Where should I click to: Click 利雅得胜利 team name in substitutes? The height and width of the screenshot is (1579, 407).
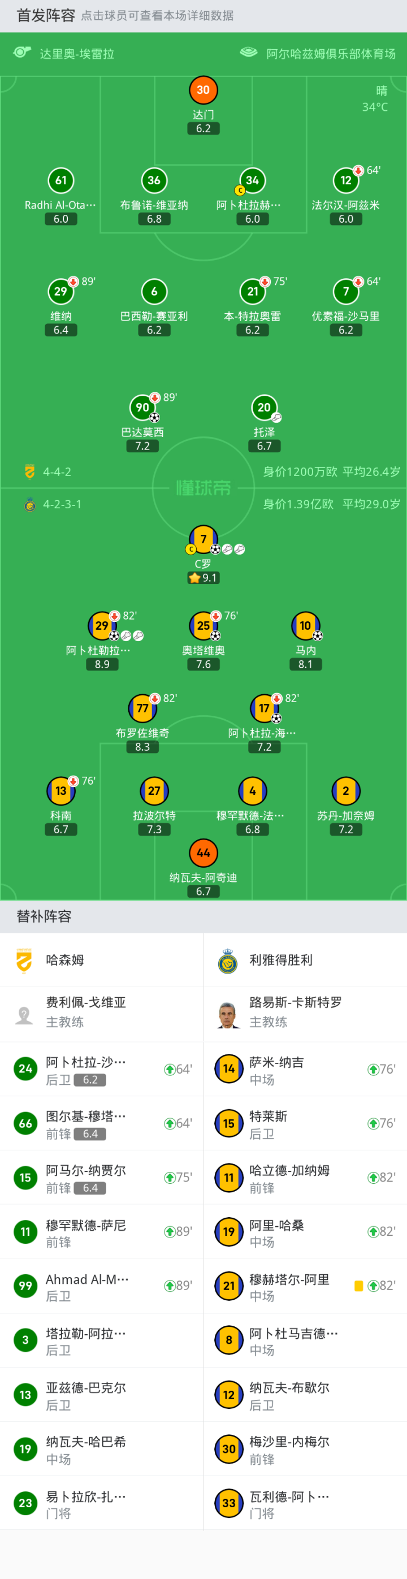tap(281, 960)
